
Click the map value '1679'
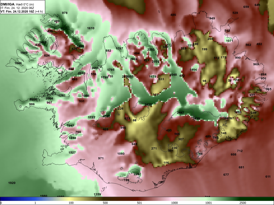tap(153, 77)
